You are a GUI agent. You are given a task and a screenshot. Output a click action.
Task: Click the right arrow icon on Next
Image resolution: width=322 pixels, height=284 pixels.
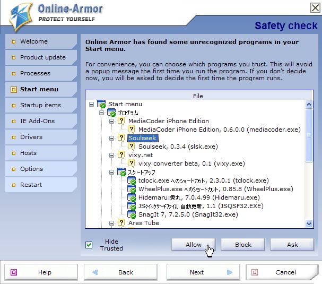(230, 272)
